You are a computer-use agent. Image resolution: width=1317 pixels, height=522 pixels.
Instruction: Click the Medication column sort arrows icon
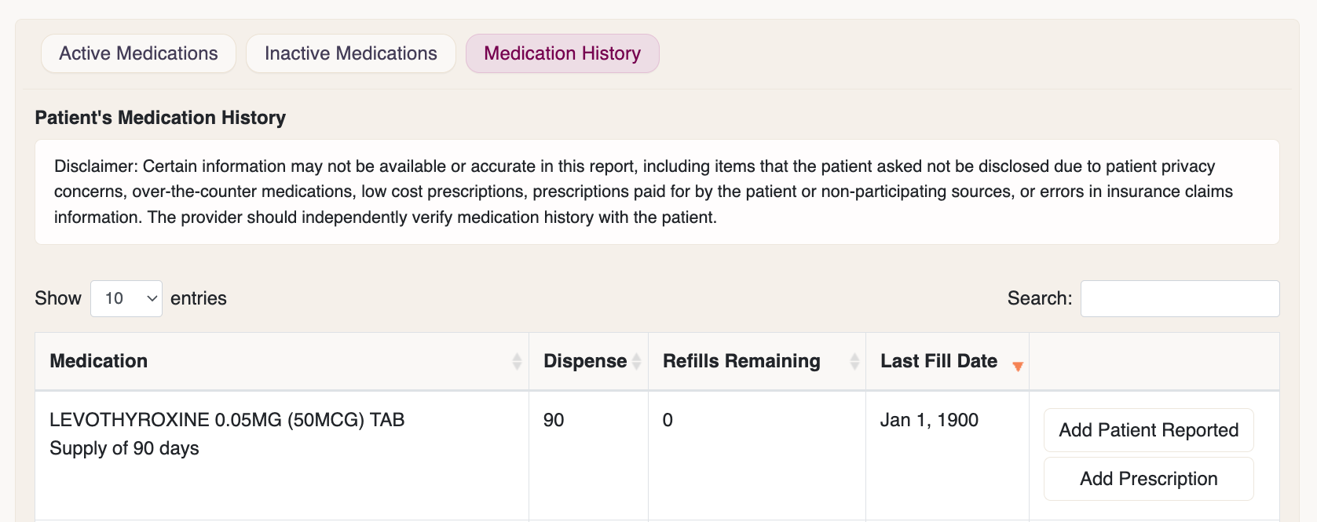point(517,361)
